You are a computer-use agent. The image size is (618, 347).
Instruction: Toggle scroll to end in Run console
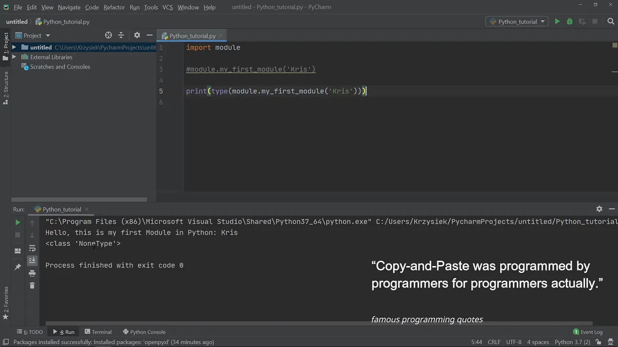point(32,261)
